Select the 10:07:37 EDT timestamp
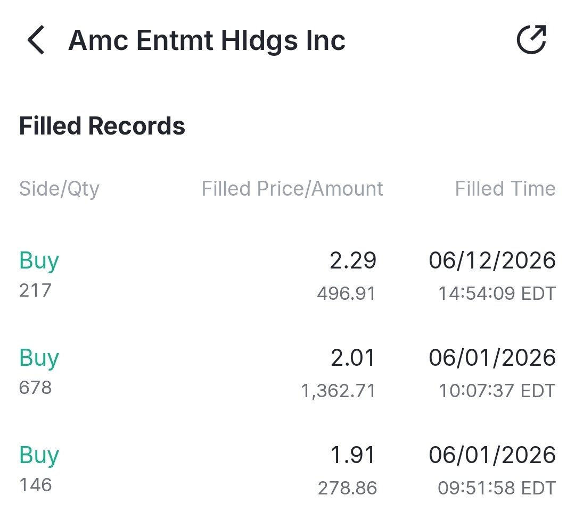Viewport: 575px width, 529px height. point(497,391)
